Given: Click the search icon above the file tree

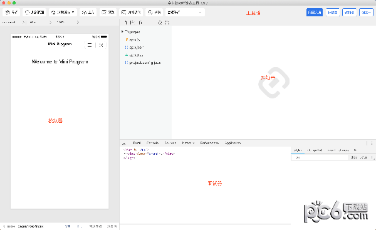Looking at the screenshot, I should [x=160, y=23].
